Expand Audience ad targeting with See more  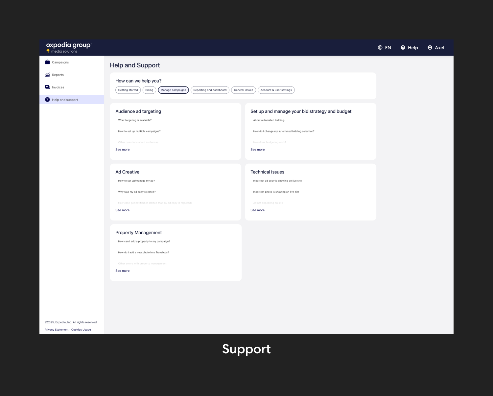[122, 150]
